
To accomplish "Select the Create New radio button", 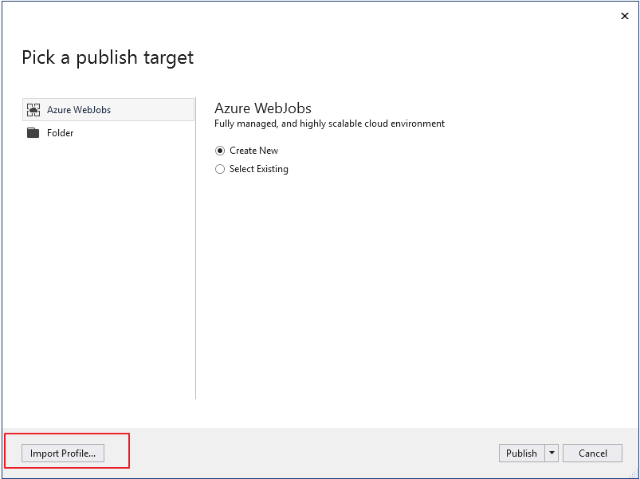I will tap(220, 151).
